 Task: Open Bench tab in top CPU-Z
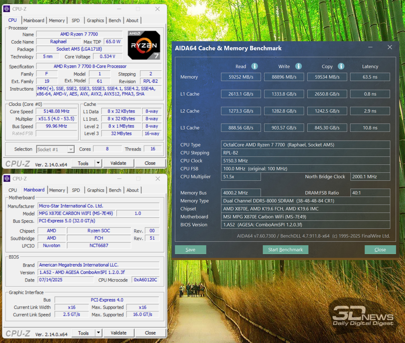click(115, 21)
